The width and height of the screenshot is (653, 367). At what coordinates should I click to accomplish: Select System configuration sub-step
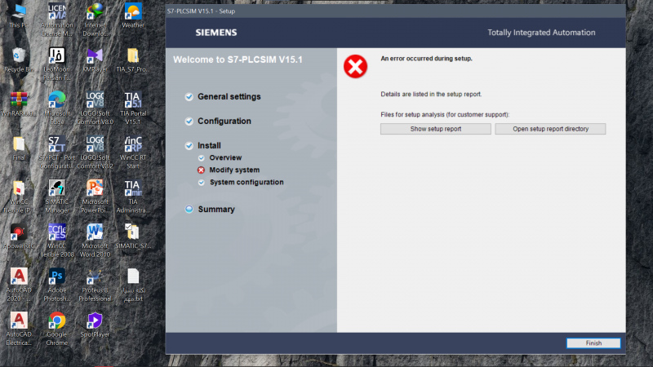tap(247, 182)
